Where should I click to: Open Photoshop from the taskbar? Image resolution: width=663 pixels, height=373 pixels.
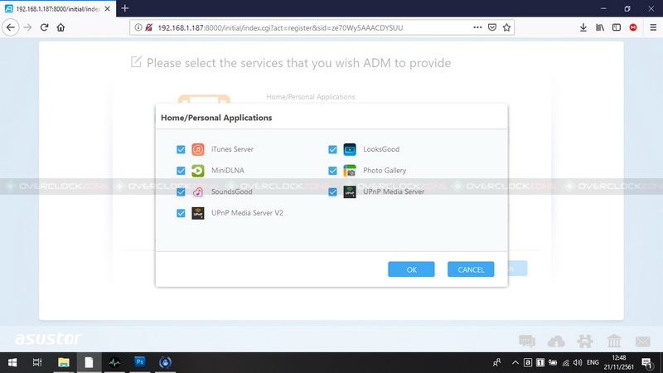[139, 362]
